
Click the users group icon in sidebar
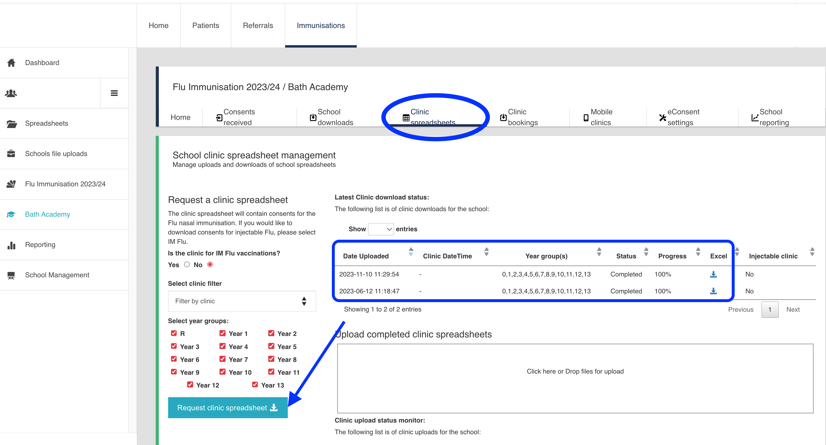point(11,93)
